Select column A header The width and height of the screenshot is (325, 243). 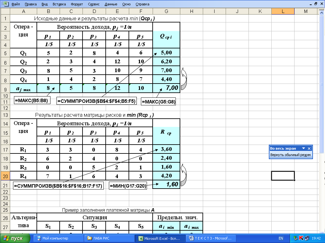[x=23, y=11]
